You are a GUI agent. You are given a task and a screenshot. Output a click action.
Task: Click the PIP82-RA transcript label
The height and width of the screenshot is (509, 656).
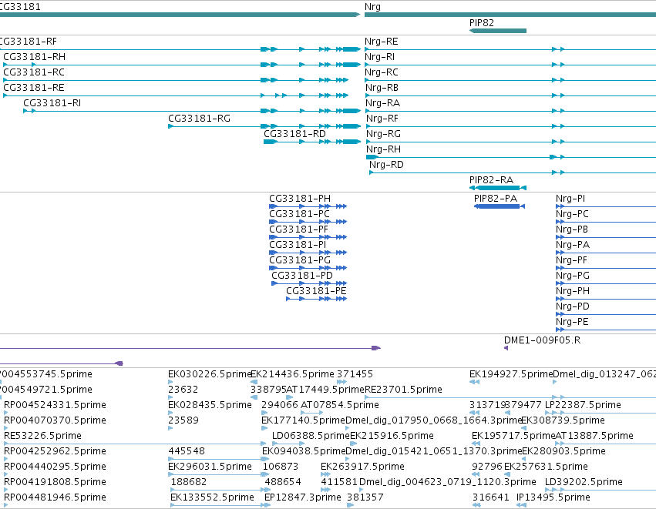[x=491, y=180]
